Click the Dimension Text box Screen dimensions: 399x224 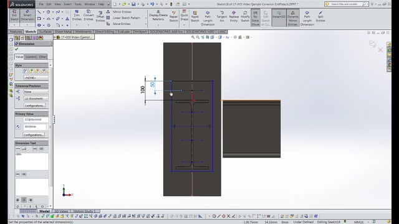(x=32, y=161)
